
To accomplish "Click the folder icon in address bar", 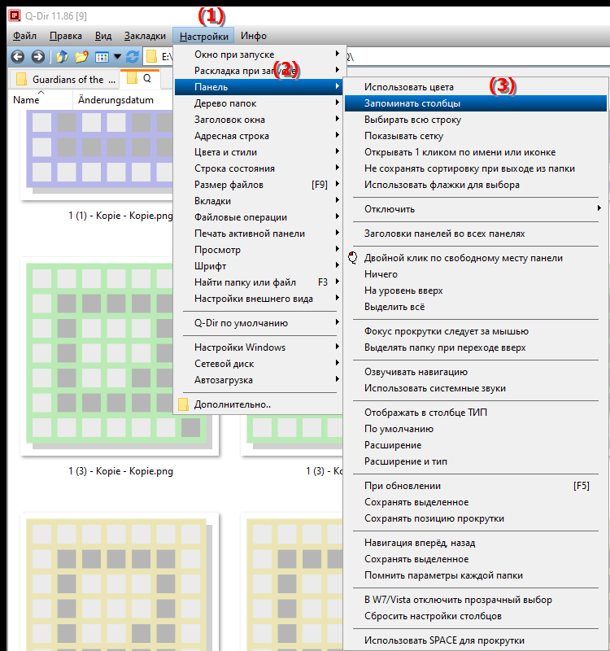I will pos(152,56).
